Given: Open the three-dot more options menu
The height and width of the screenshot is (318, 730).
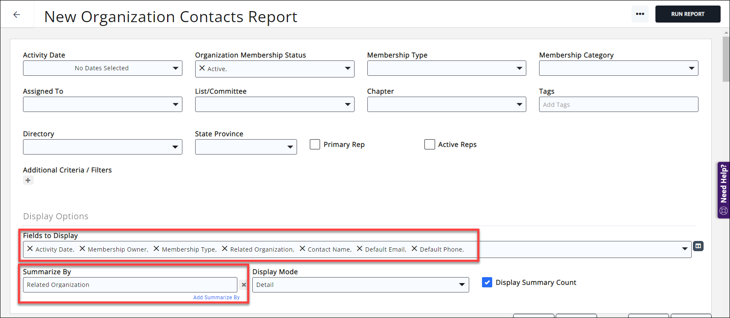Looking at the screenshot, I should click(x=640, y=14).
